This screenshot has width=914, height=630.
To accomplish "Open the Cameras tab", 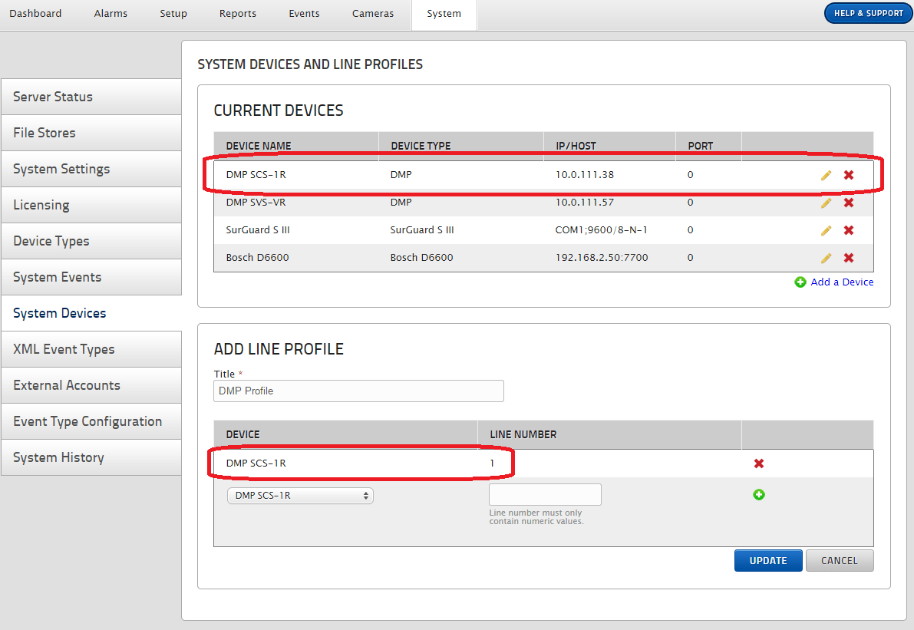I will (373, 13).
